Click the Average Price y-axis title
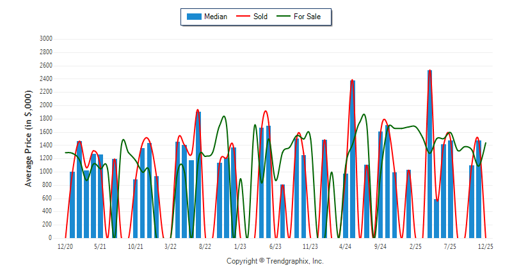This screenshot has height=277, width=512. coord(28,138)
